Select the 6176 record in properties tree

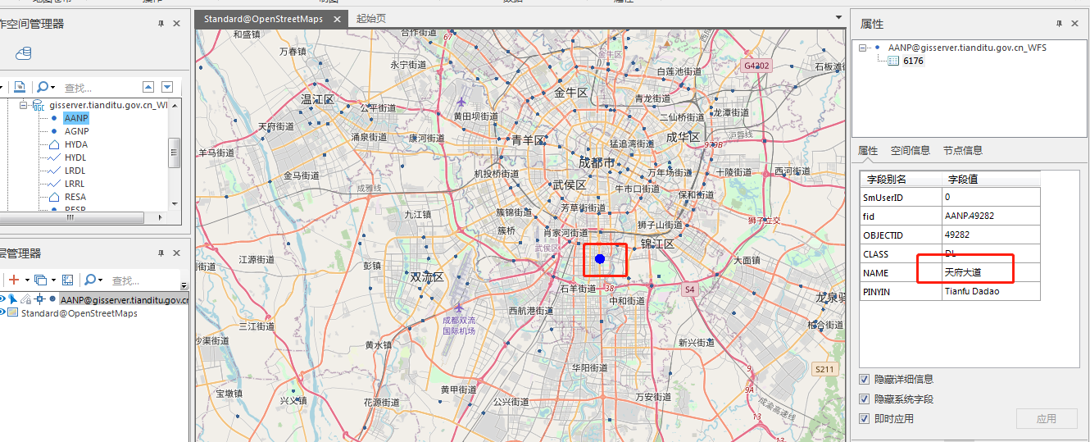(913, 61)
